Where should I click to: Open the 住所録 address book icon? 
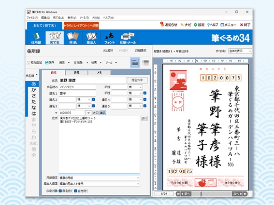coord(36,38)
